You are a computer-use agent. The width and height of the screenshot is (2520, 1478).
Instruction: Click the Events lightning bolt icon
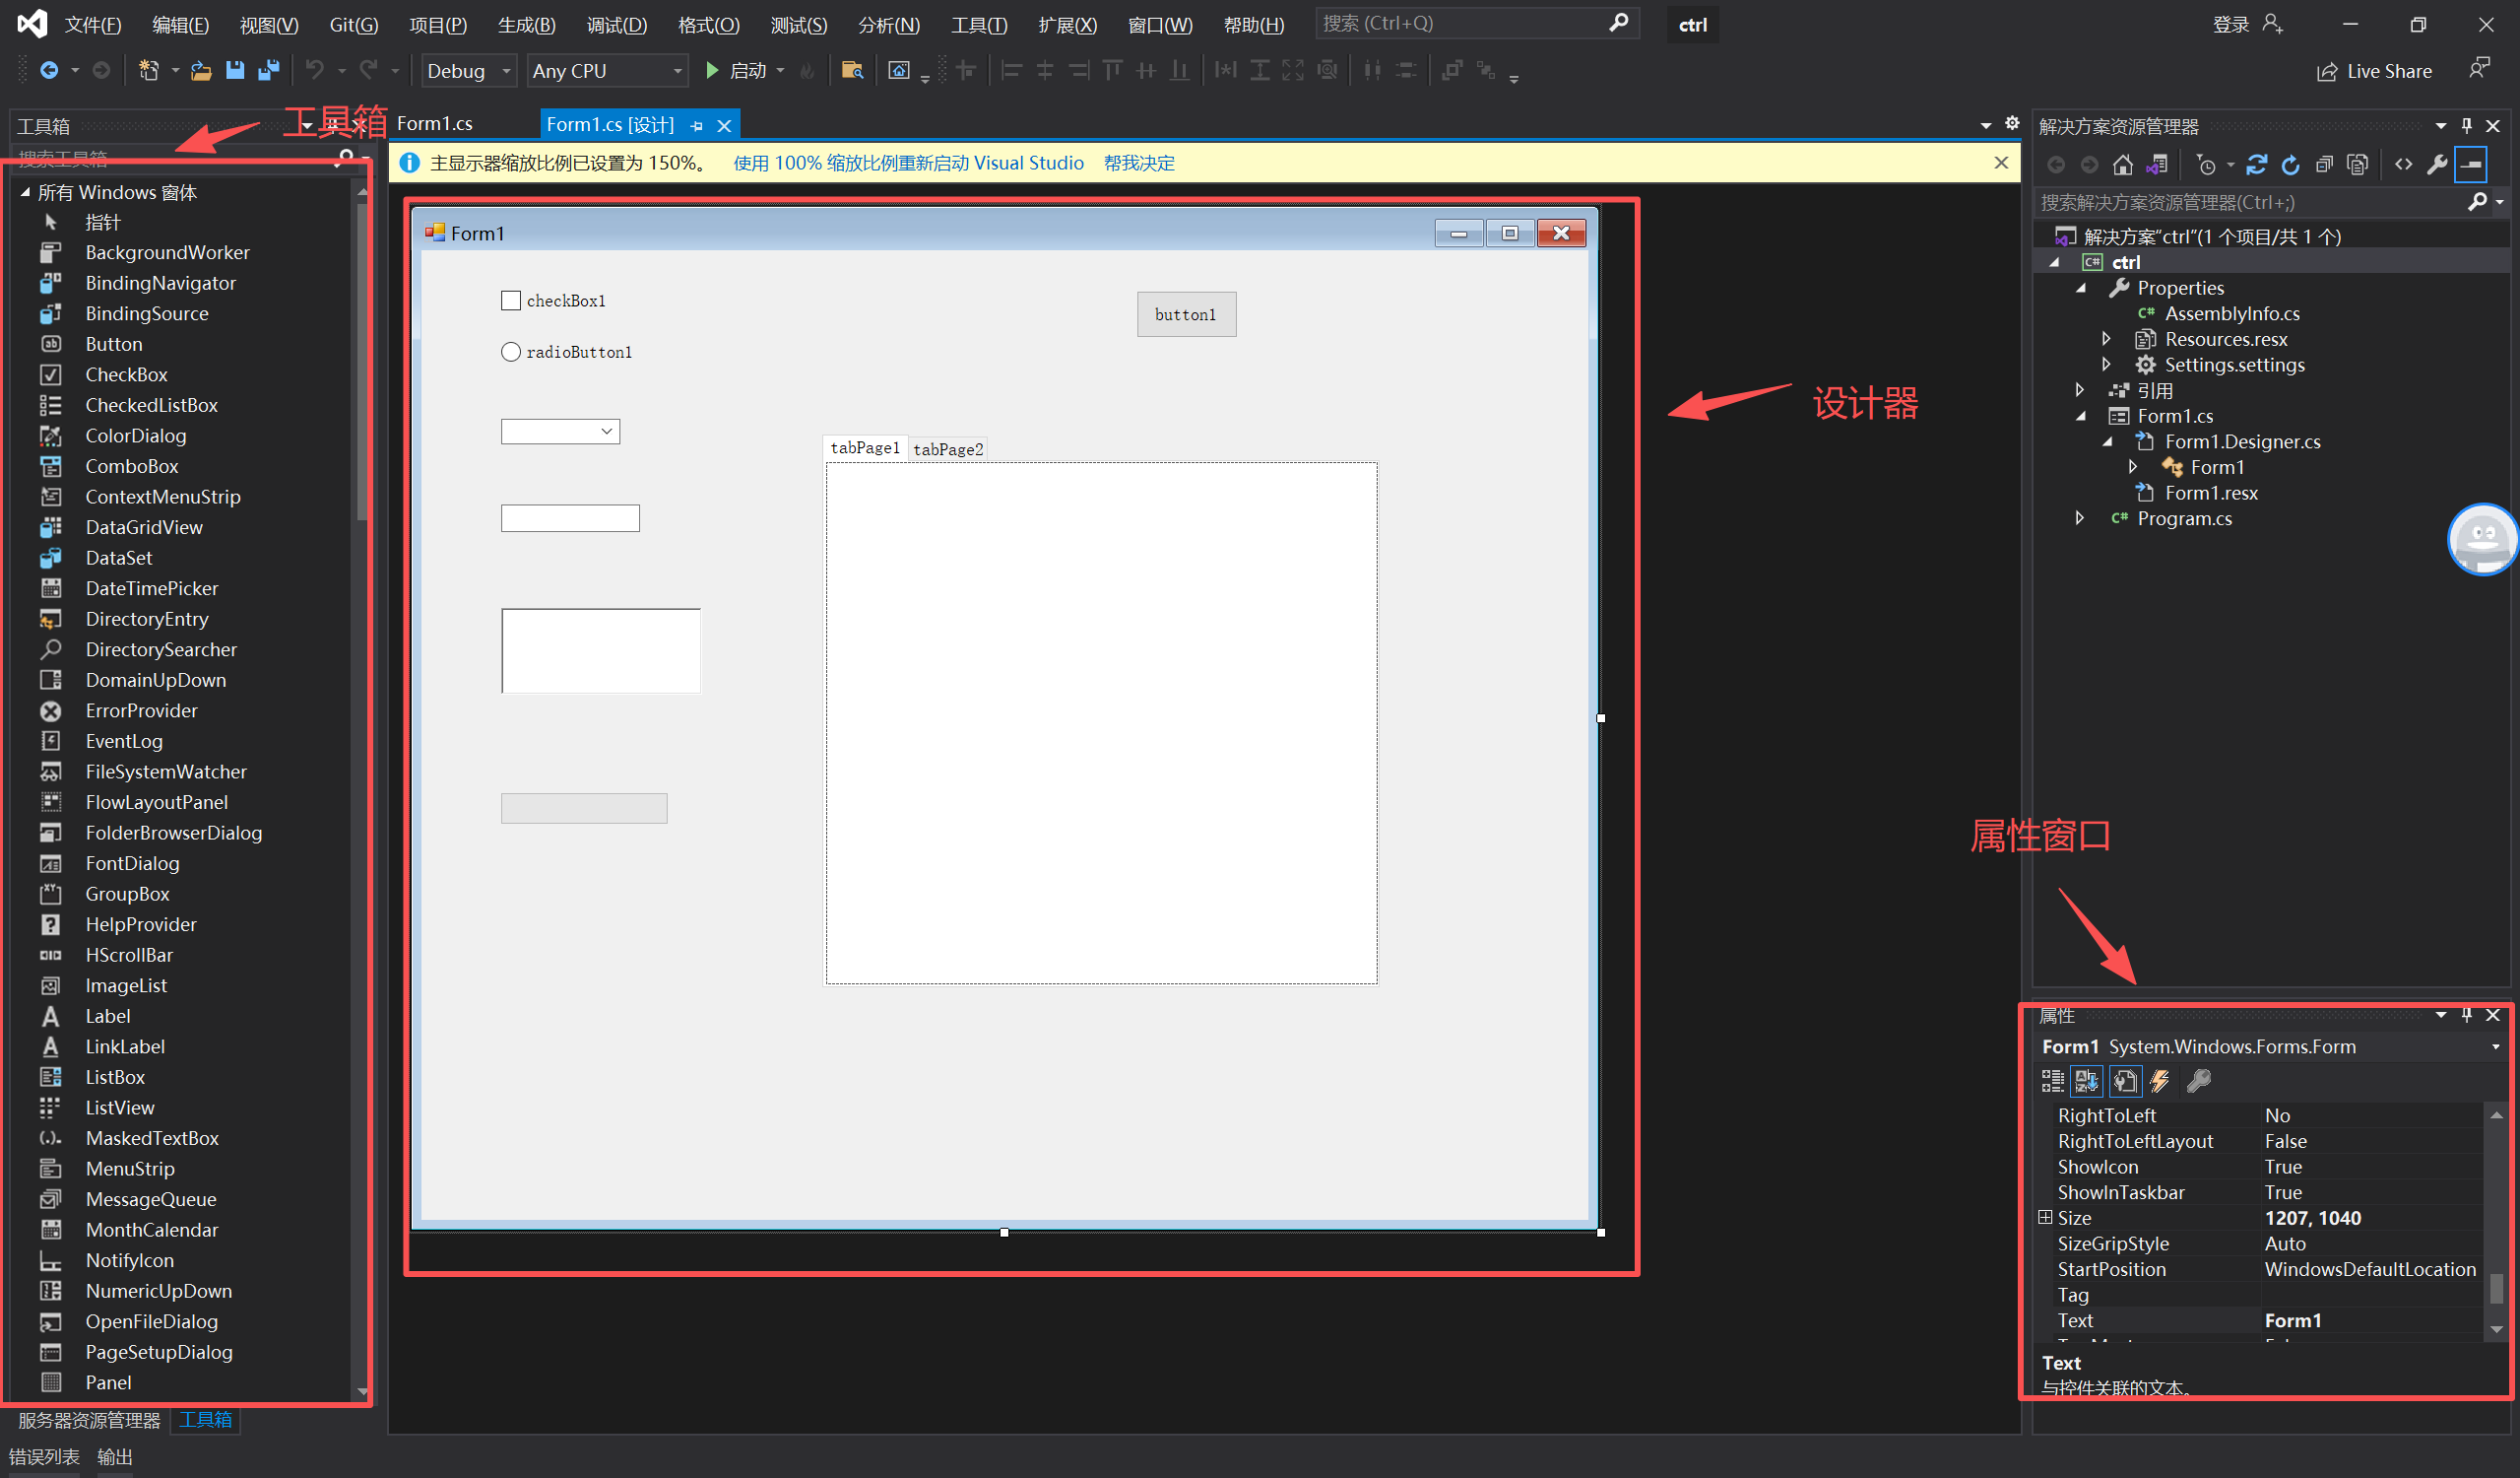2160,1081
